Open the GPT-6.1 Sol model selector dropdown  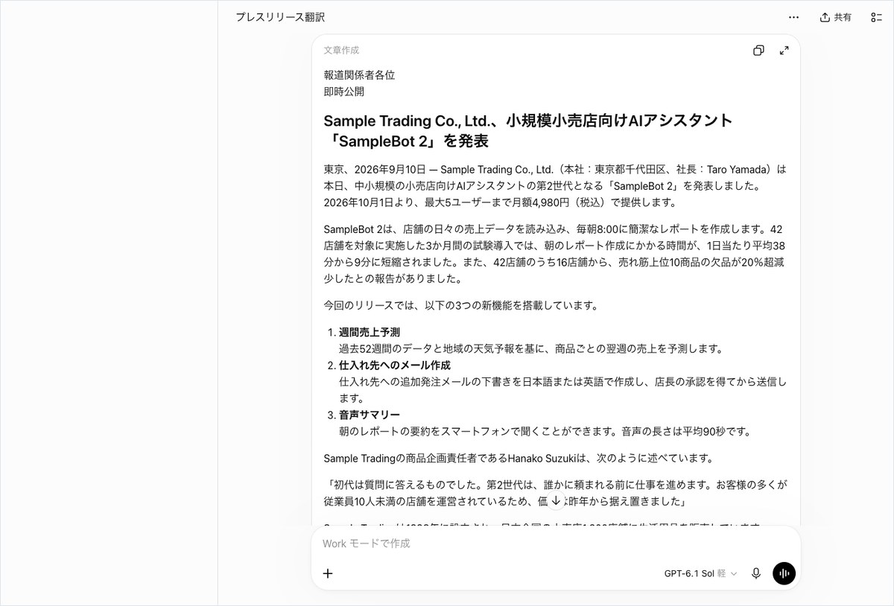(700, 573)
